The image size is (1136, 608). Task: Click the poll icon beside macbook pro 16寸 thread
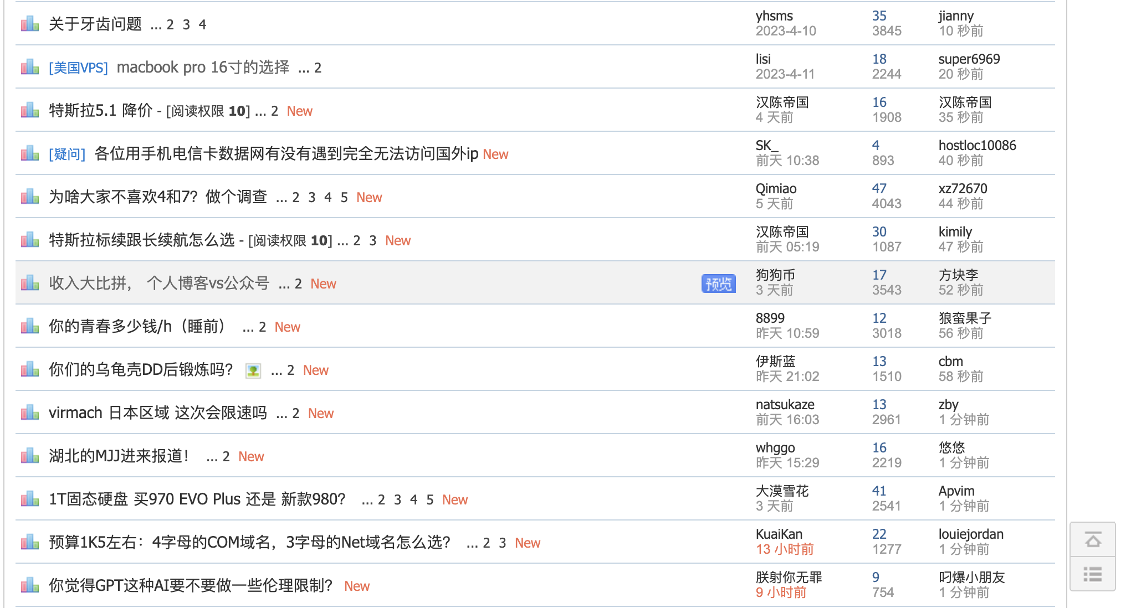30,67
